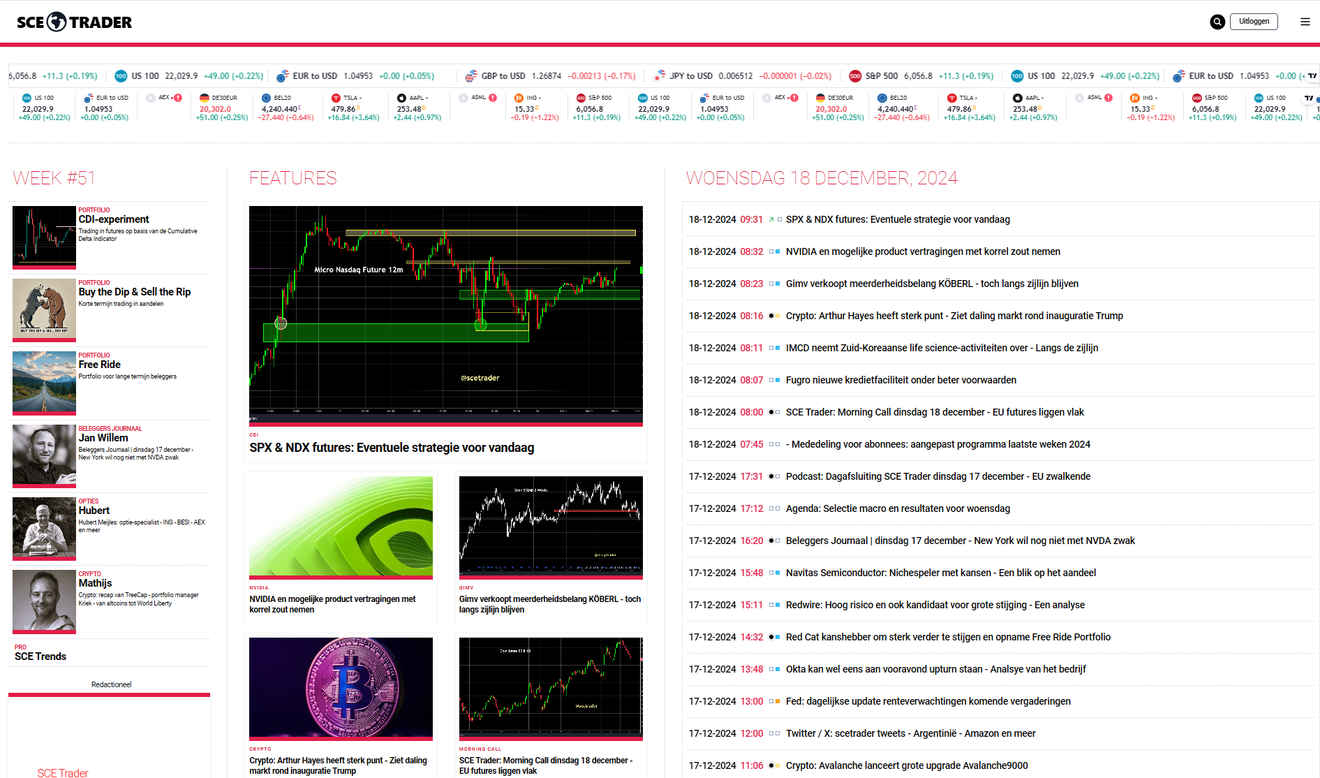
Task: Open the Red Cat kanshebber headline
Action: coord(948,637)
